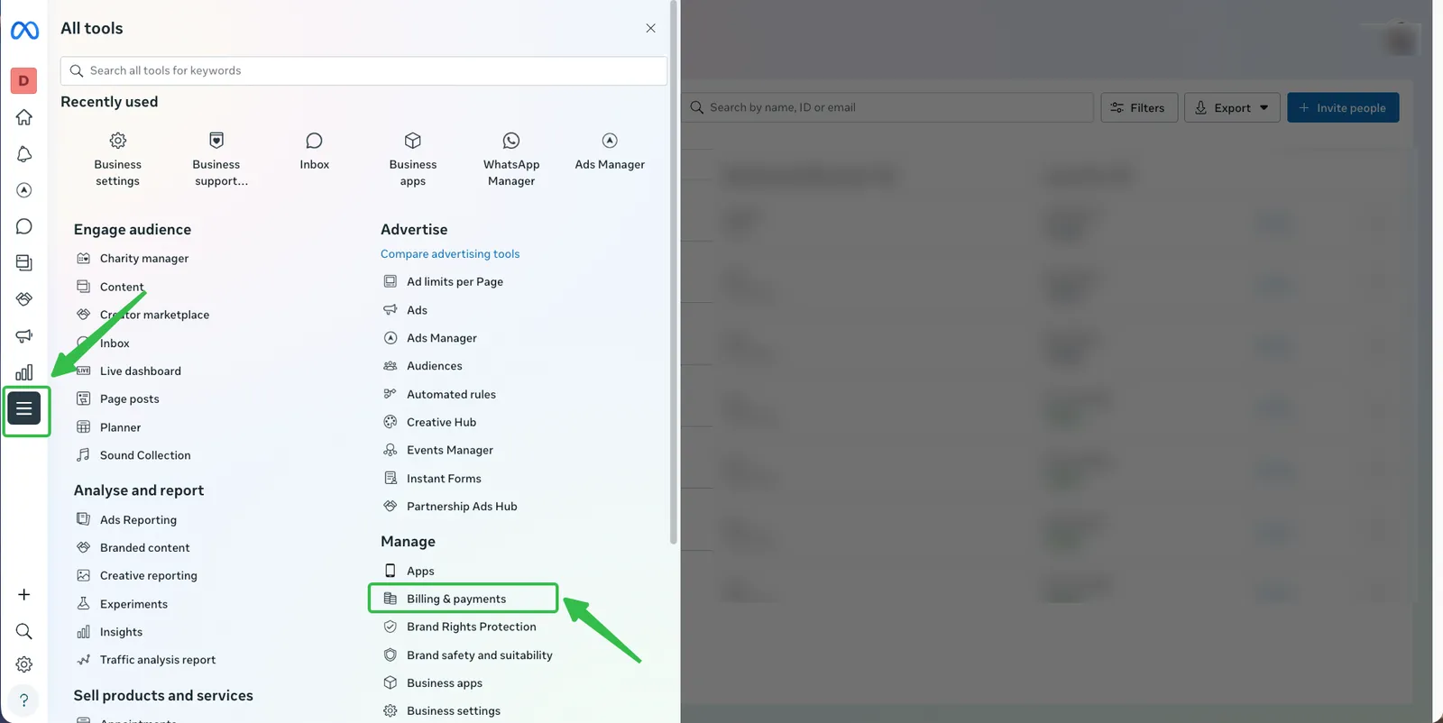1443x723 pixels.
Task: Select Billing & payments in Manage
Action: 456,599
